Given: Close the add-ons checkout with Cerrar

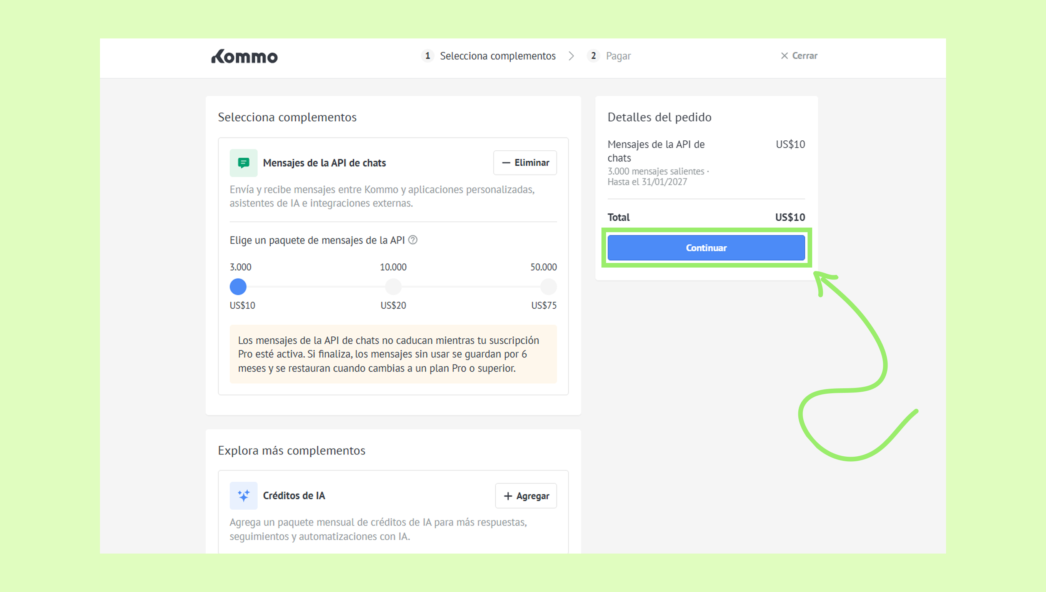Looking at the screenshot, I should coord(799,56).
